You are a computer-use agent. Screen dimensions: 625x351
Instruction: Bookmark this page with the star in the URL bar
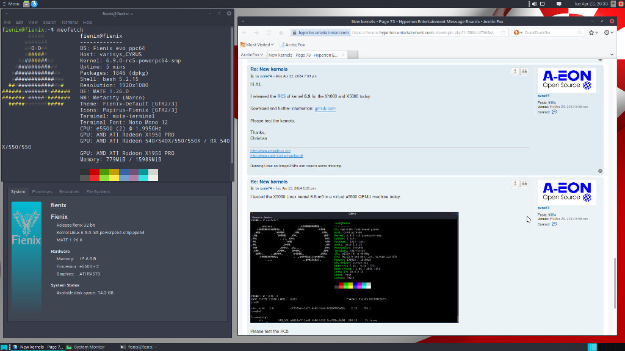[x=504, y=33]
